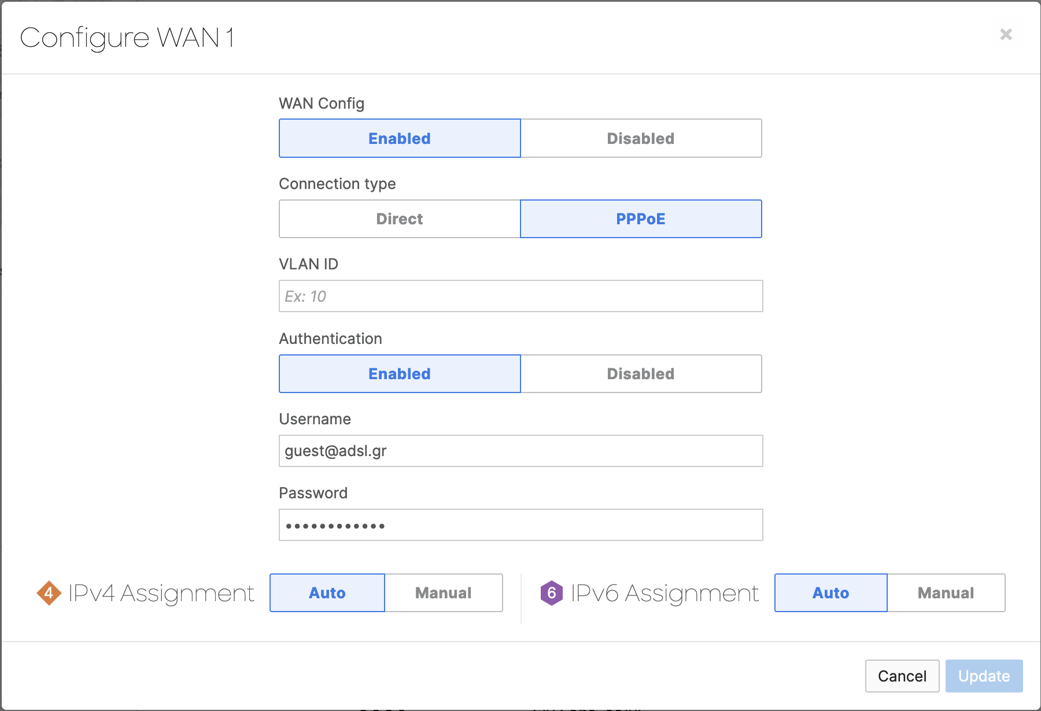Switch Connection type to Direct
The height and width of the screenshot is (711, 1041).
399,219
